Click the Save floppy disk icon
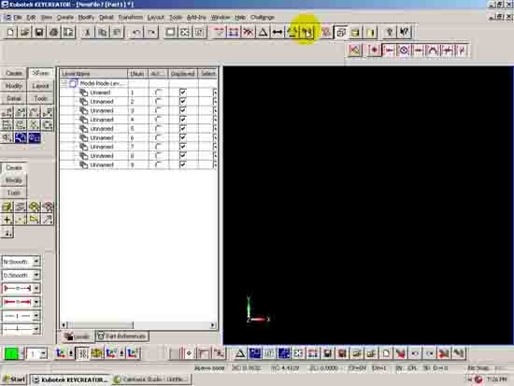514x386 pixels. (39, 33)
